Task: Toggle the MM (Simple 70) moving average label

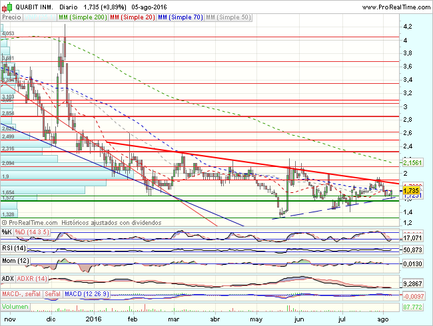Action: coord(171,15)
